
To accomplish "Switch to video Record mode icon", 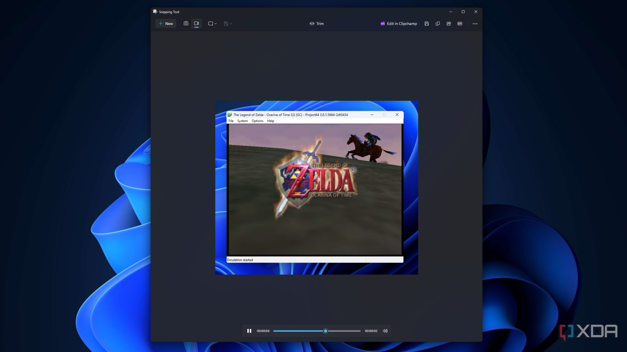I will click(x=196, y=23).
